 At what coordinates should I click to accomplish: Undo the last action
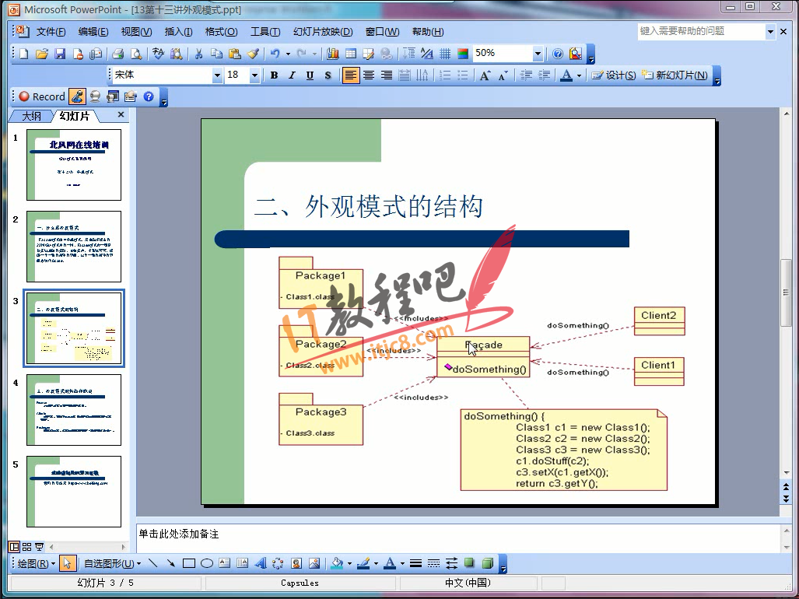[x=275, y=54]
